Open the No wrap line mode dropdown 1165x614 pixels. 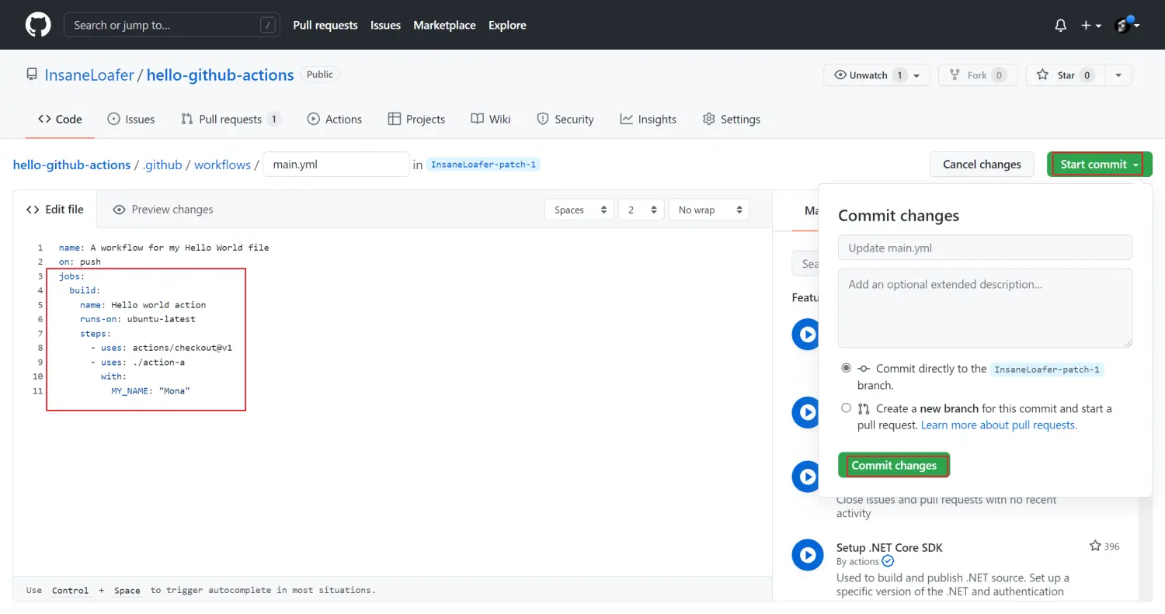[x=708, y=210]
